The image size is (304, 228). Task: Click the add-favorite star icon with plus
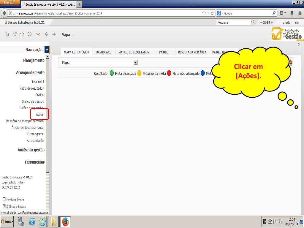point(15,34)
